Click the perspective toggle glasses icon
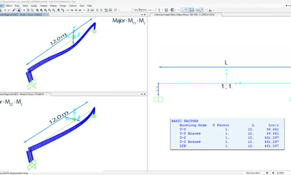The image size is (291, 175). click(x=92, y=10)
